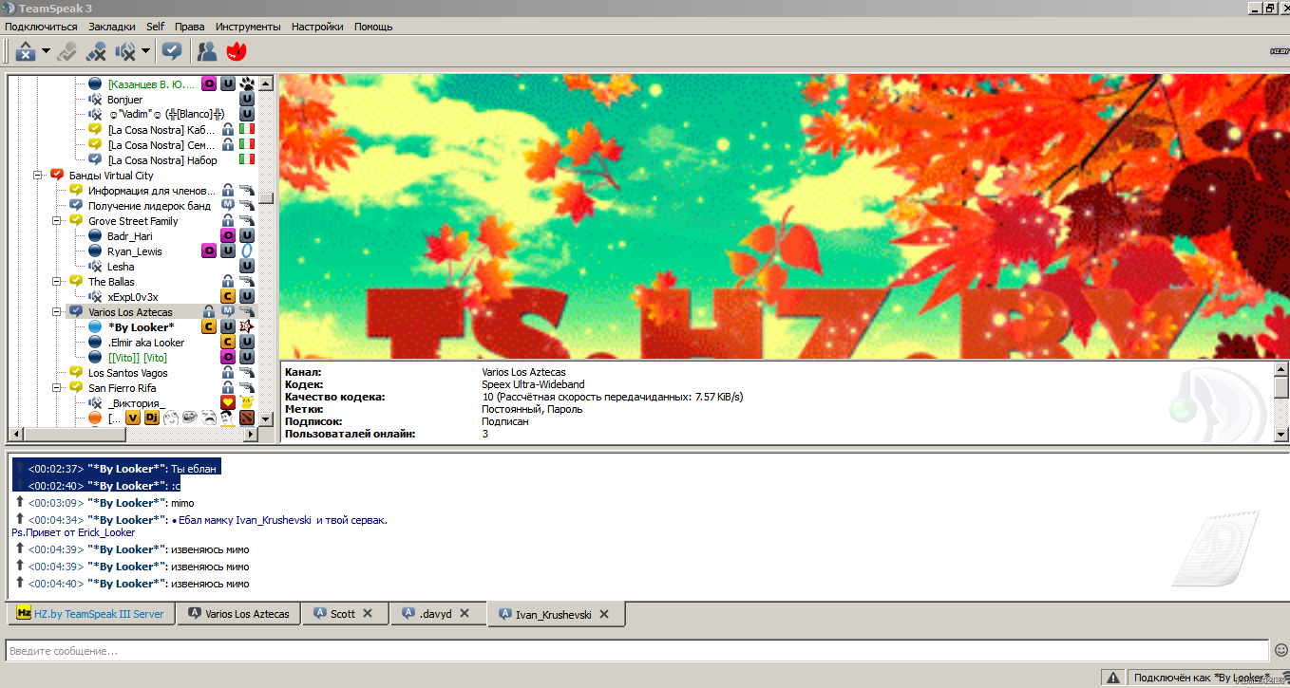Mute the microphone from the toolbar
The image size is (1290, 688).
[x=95, y=51]
